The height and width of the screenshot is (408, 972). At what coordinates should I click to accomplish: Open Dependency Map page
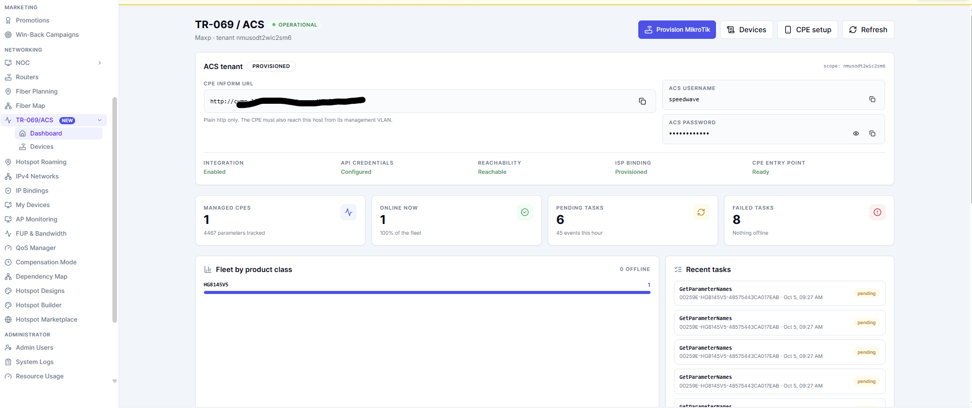pos(41,277)
